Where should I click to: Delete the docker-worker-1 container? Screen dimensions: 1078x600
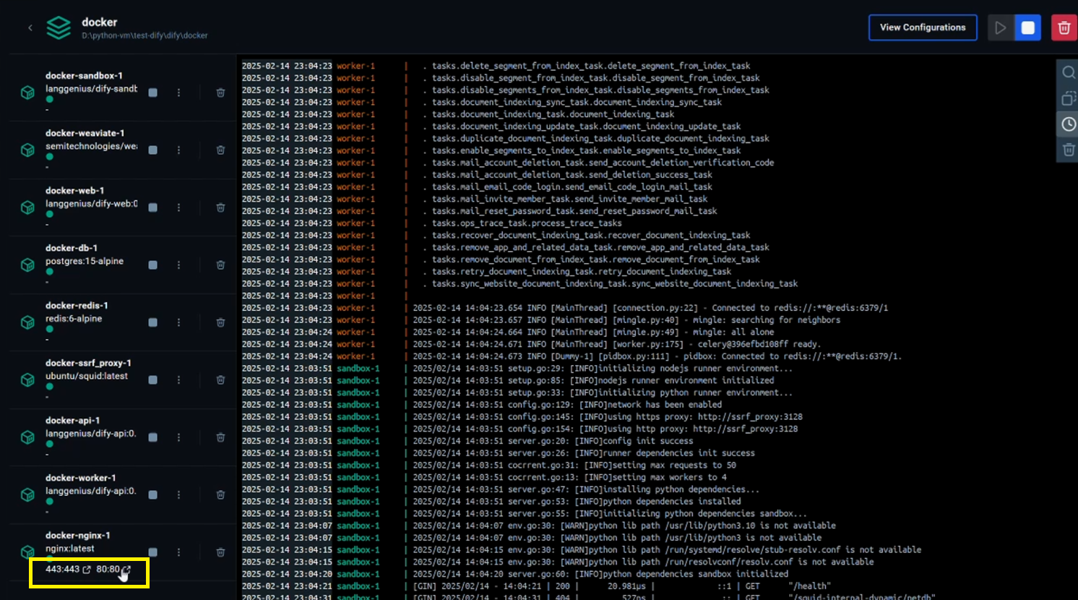(x=220, y=494)
